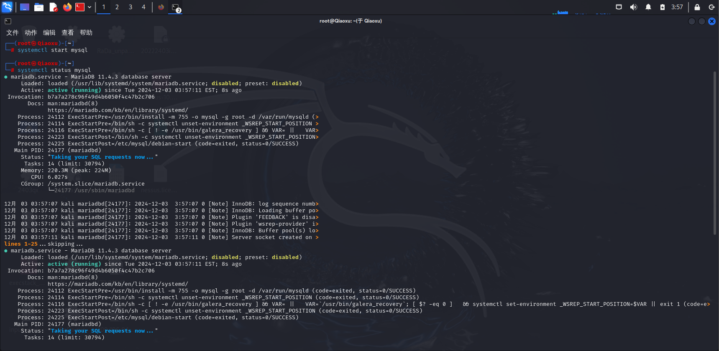This screenshot has height=351, width=719.
Task: Expand the terminal launcher dropdown arrow
Action: pos(90,7)
